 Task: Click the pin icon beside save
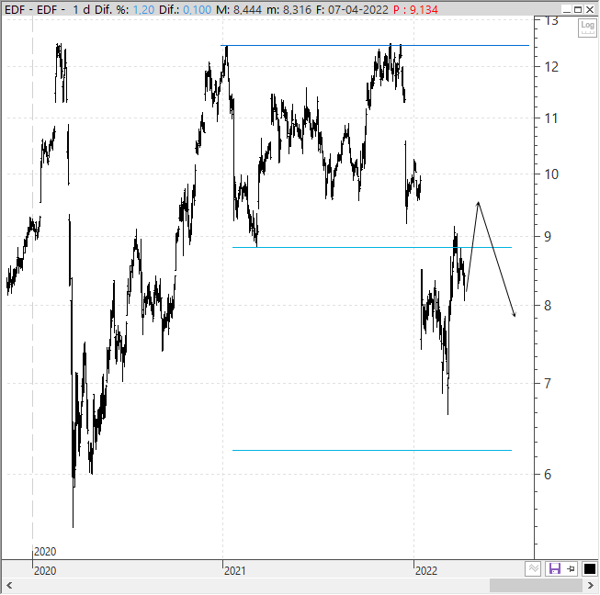(x=571, y=569)
